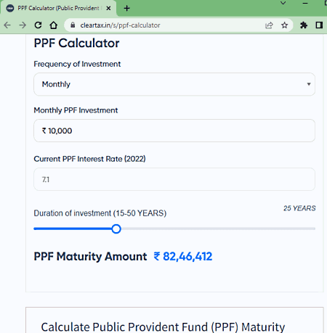The image size is (327, 333).
Task: Close the PPF Calculator tab
Action: (x=108, y=8)
